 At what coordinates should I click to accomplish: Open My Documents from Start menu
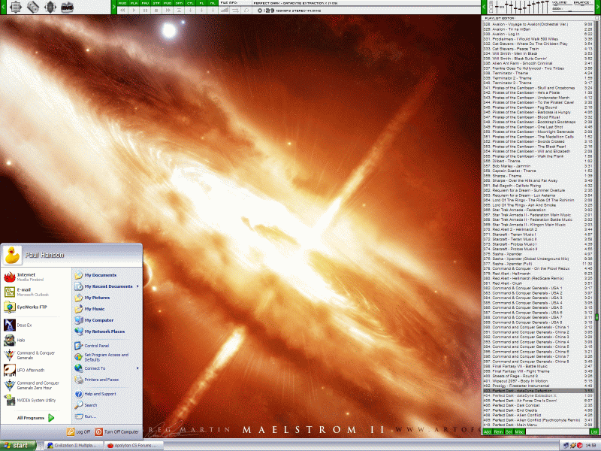[x=107, y=275]
